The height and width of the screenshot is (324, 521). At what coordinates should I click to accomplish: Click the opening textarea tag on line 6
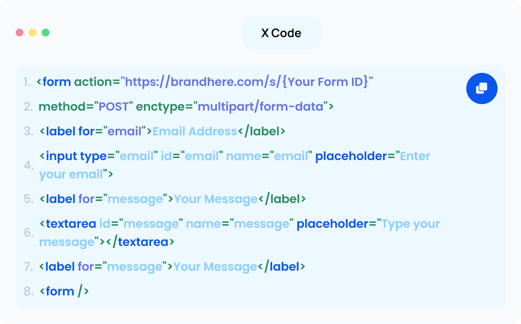68,224
